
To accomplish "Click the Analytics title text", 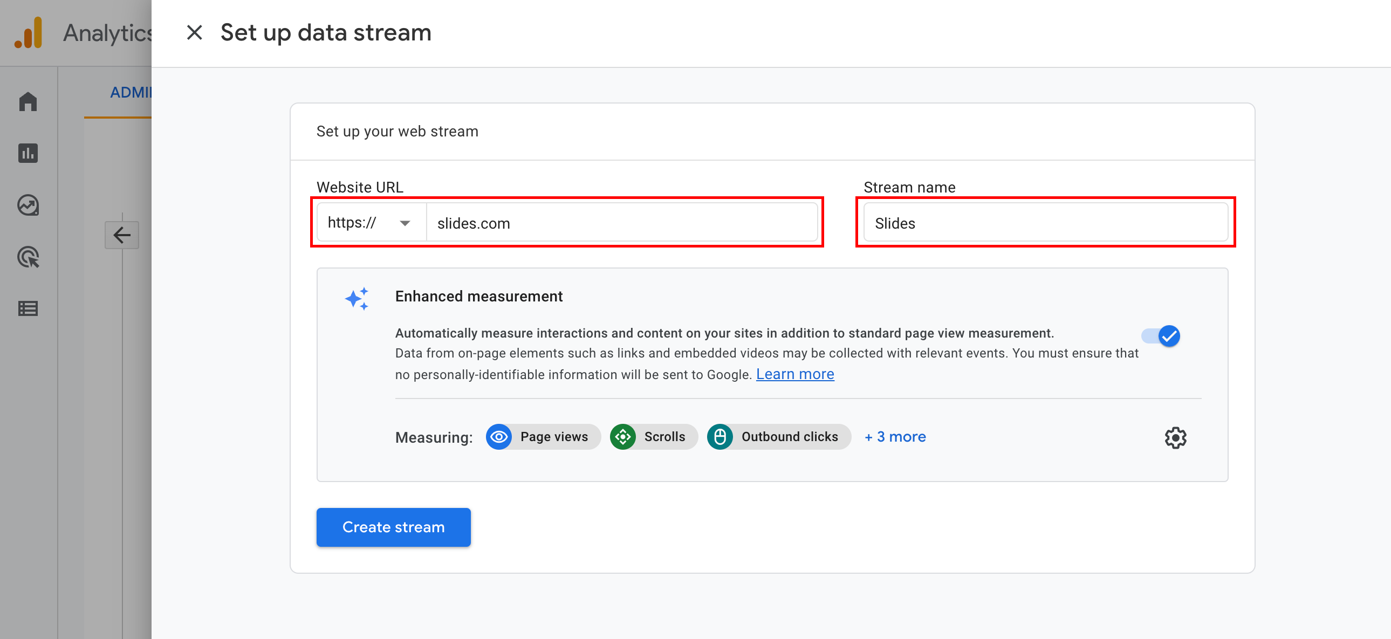I will click(x=108, y=33).
